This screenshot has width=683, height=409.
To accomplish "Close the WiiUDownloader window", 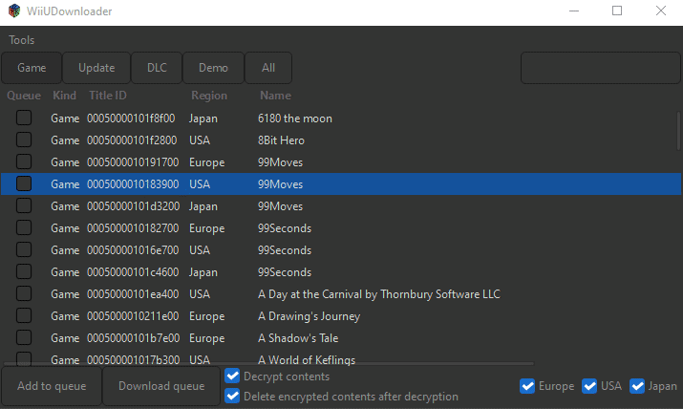I will [661, 11].
